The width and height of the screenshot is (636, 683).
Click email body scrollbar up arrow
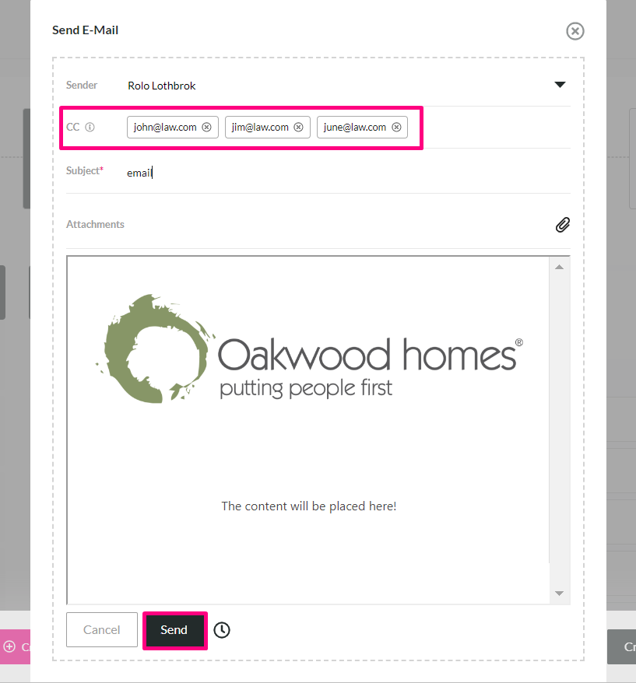pyautogui.click(x=559, y=267)
